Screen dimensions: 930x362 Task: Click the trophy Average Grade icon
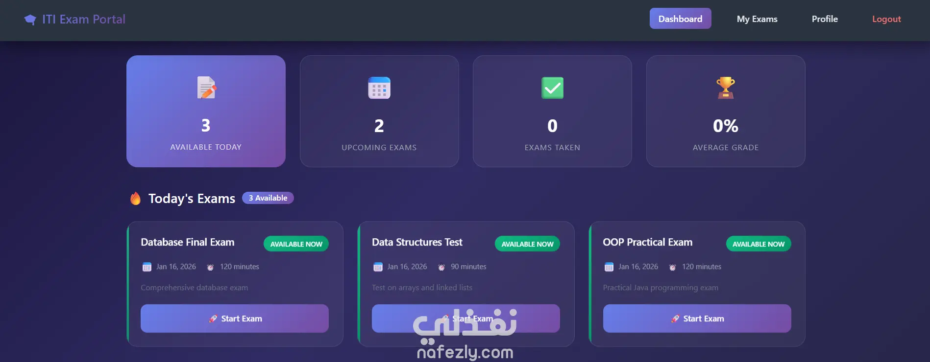(x=726, y=88)
